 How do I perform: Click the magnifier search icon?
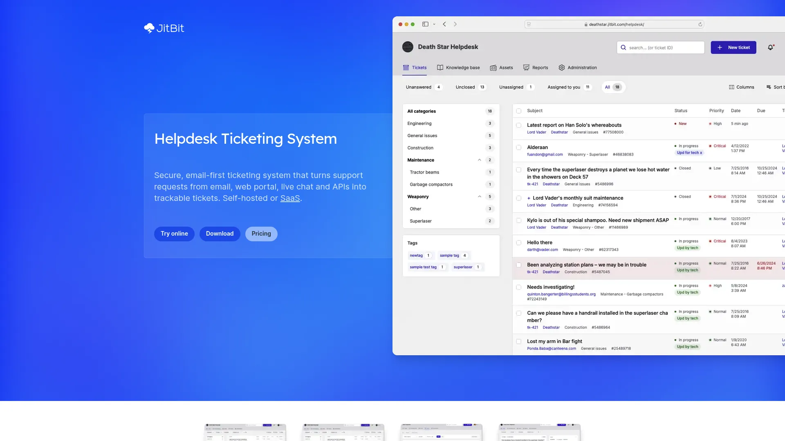click(x=624, y=47)
